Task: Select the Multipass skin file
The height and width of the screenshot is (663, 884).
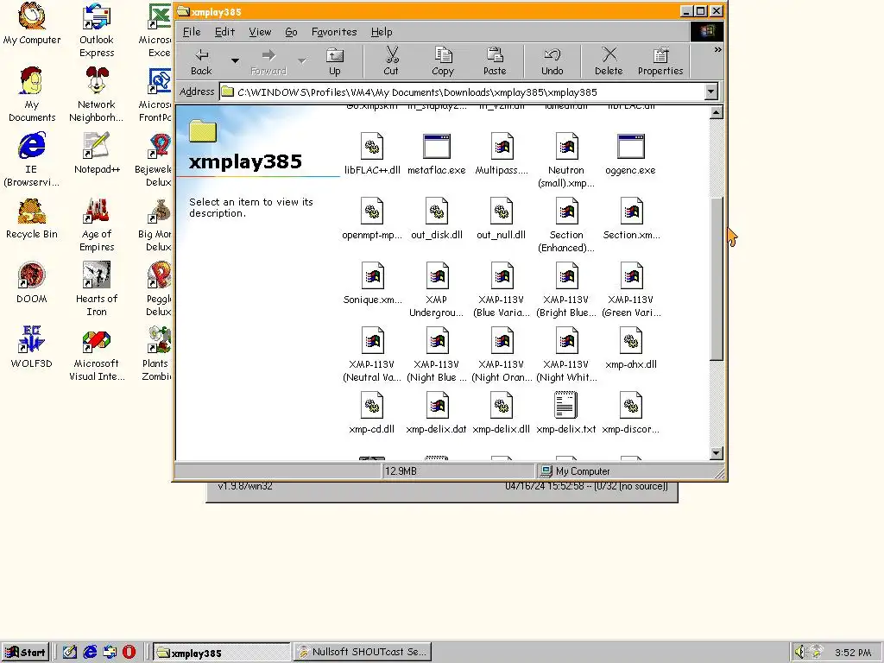Action: [502, 154]
